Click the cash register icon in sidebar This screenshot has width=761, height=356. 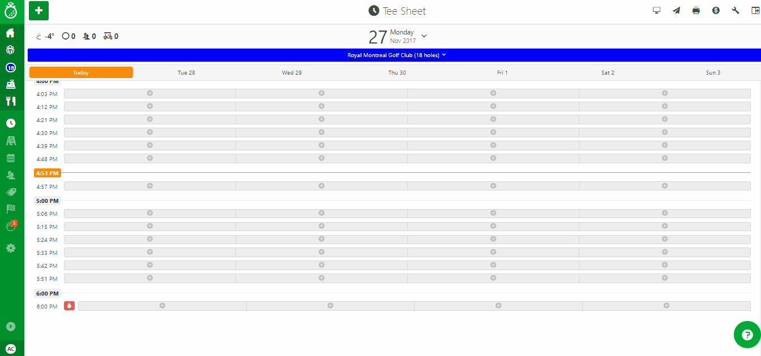(x=10, y=85)
